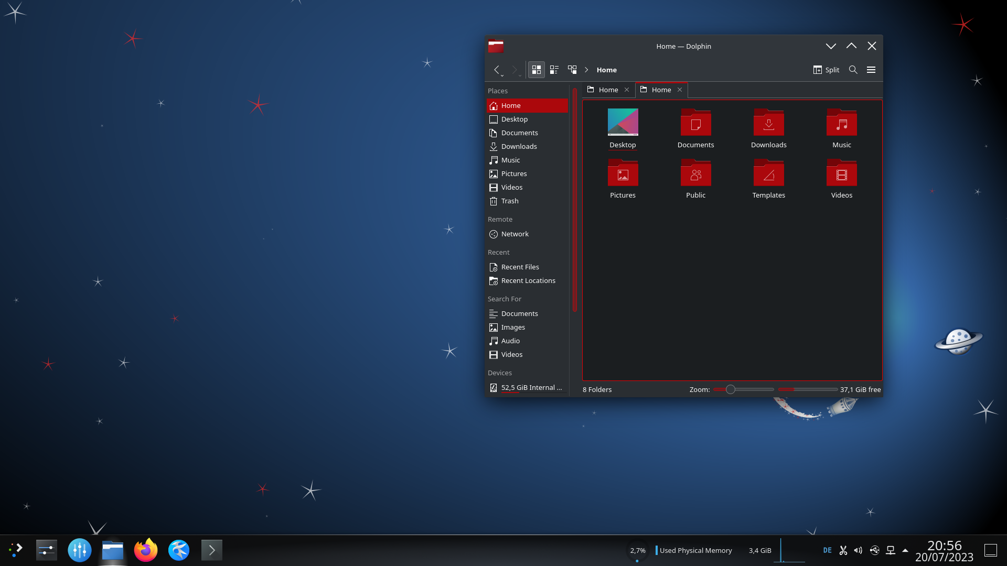
Task: Click the Split view button
Action: 826,70
